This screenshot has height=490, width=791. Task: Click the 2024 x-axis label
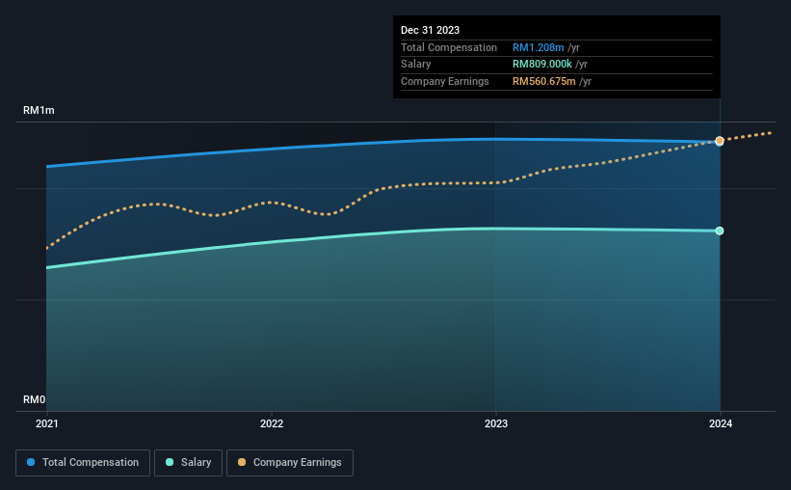(721, 423)
